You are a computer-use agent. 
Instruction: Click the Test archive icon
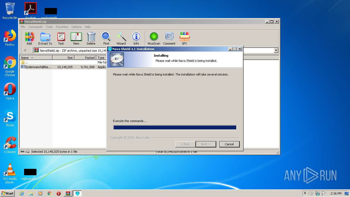pyautogui.click(x=61, y=38)
